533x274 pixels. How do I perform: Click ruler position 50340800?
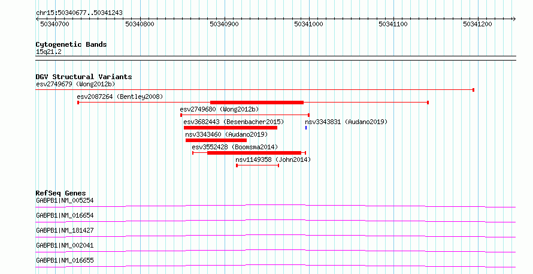(140, 24)
